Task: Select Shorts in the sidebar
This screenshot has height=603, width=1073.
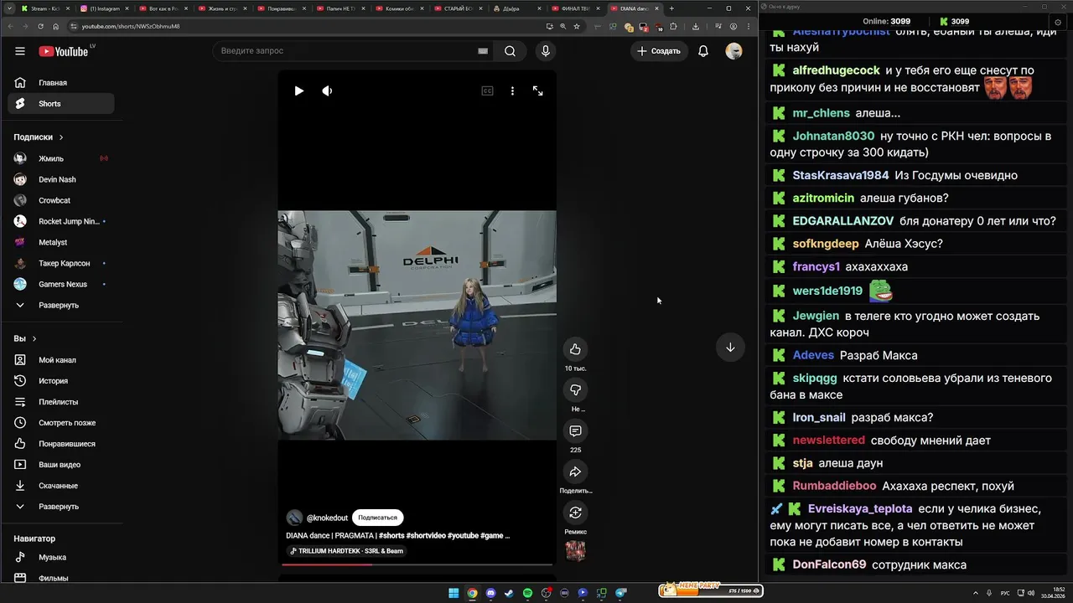Action: click(x=61, y=104)
